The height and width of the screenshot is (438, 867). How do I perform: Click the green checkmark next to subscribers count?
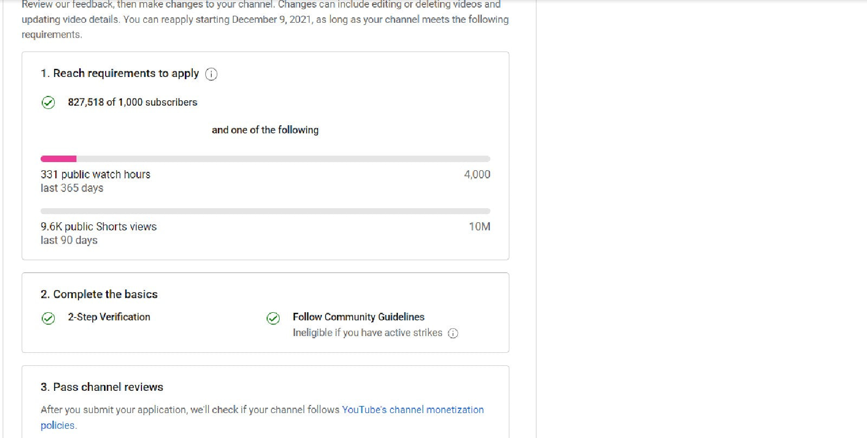48,102
